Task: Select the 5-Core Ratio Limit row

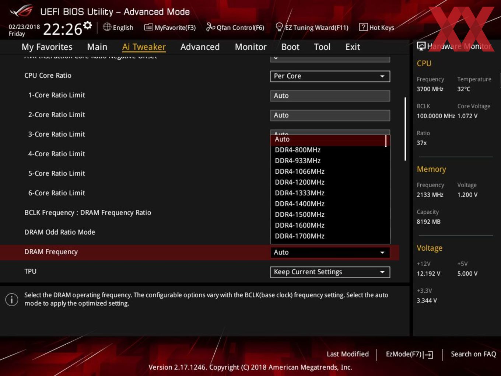Action: tap(56, 173)
